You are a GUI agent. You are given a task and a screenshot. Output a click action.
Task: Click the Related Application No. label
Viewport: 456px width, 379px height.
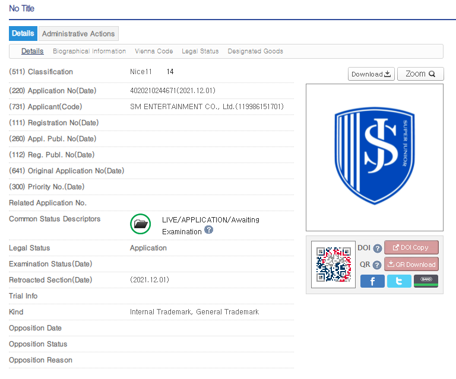[47, 203]
